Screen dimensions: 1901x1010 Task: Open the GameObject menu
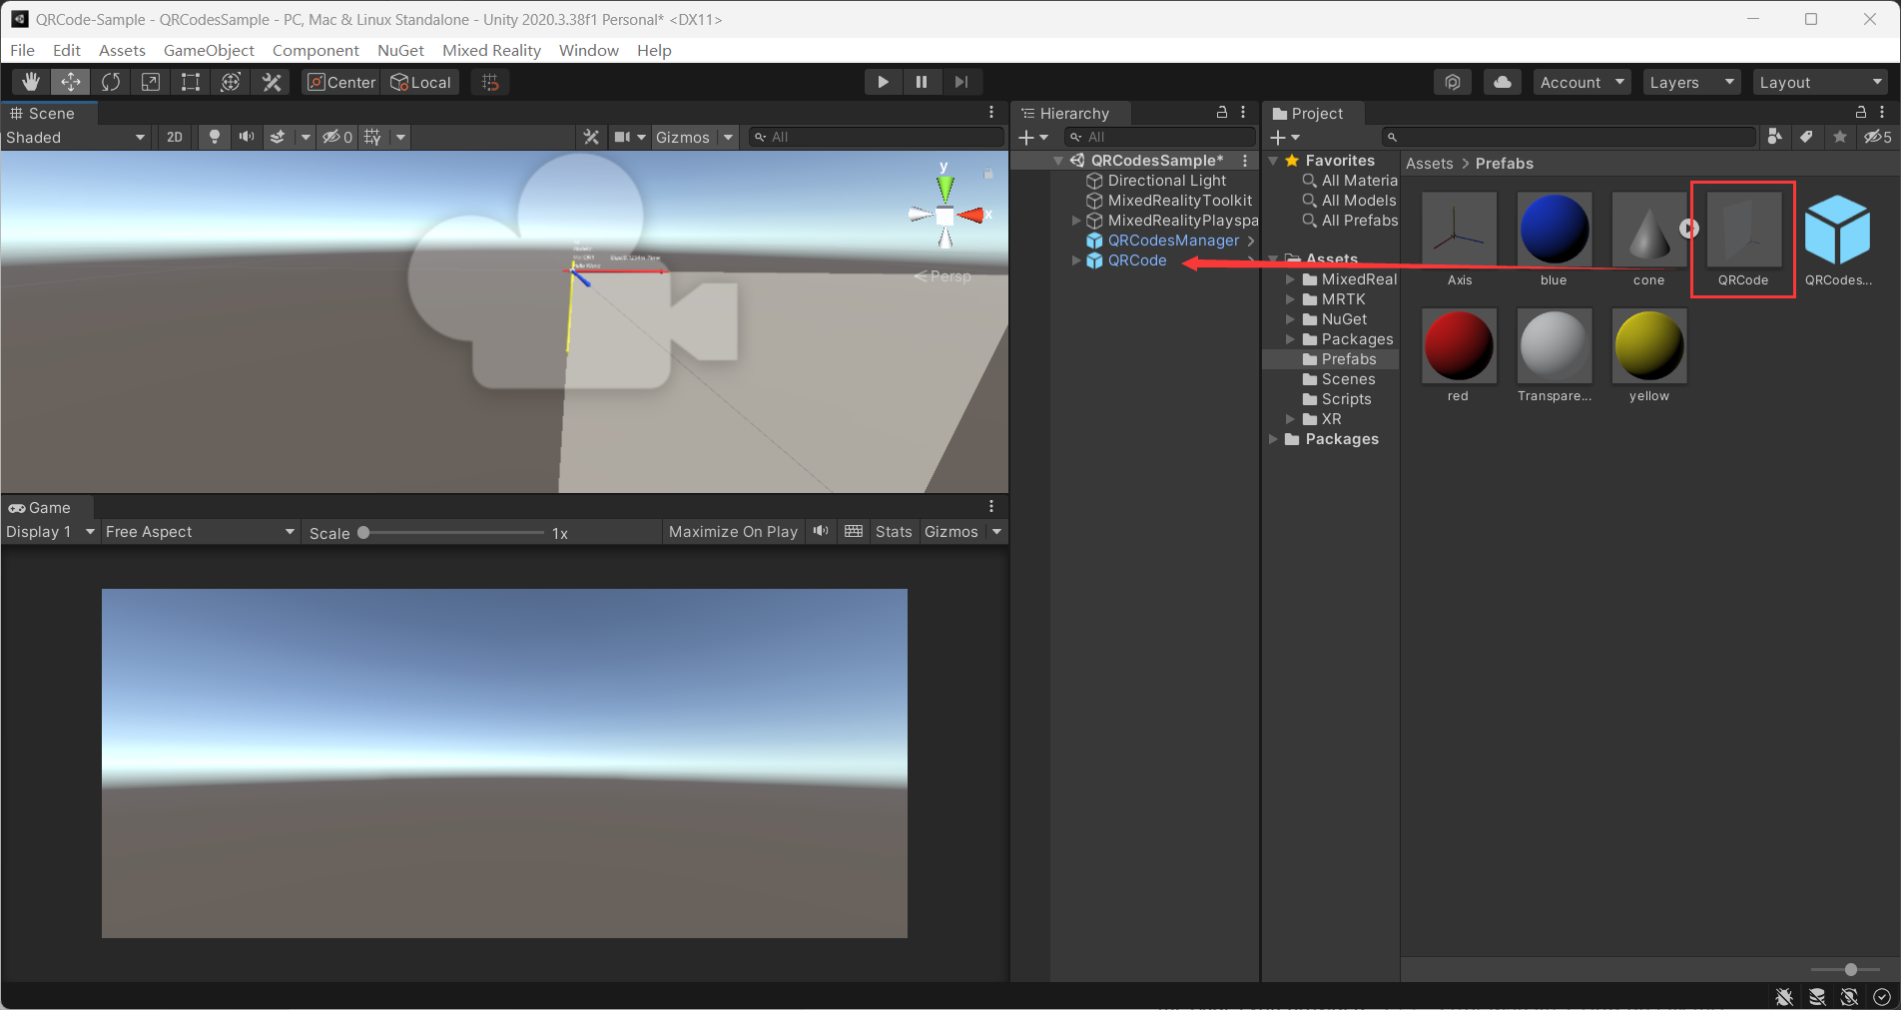pyautogui.click(x=209, y=50)
